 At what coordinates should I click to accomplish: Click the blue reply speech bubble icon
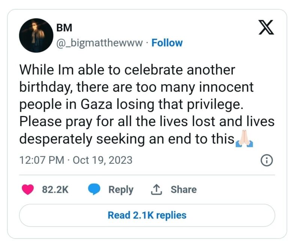[x=94, y=189]
